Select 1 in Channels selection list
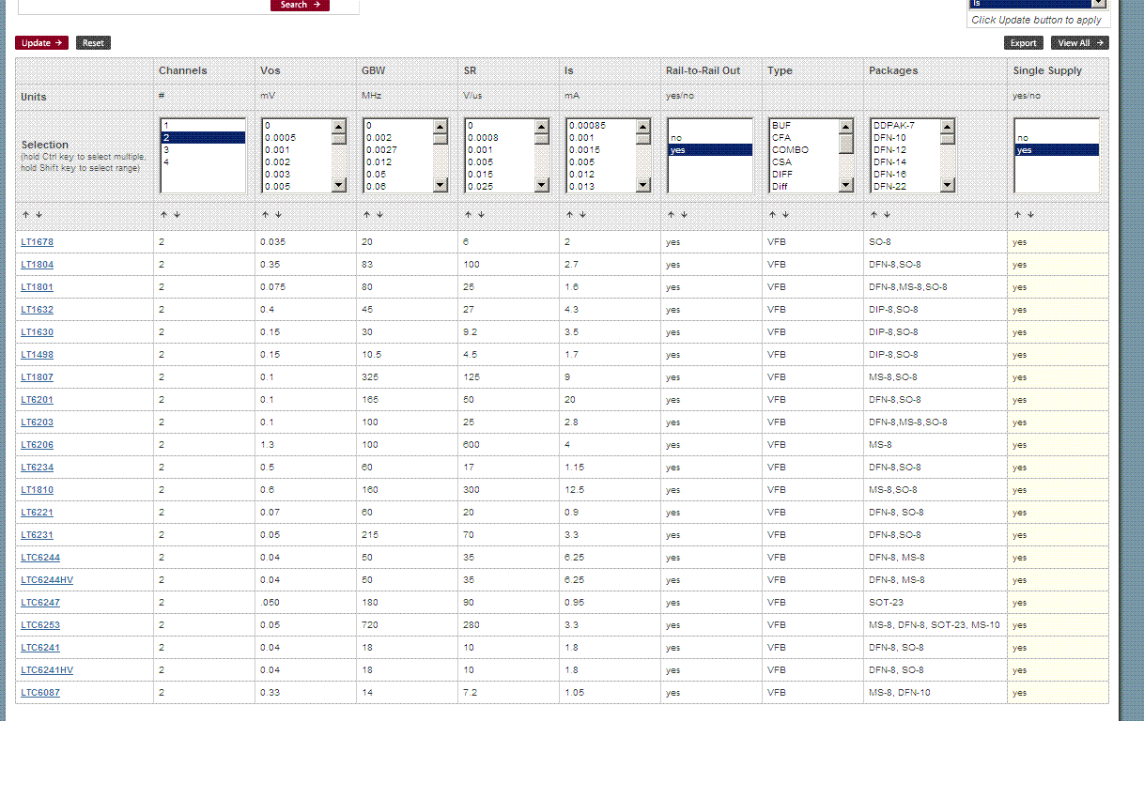This screenshot has width=1144, height=798. coord(203,125)
